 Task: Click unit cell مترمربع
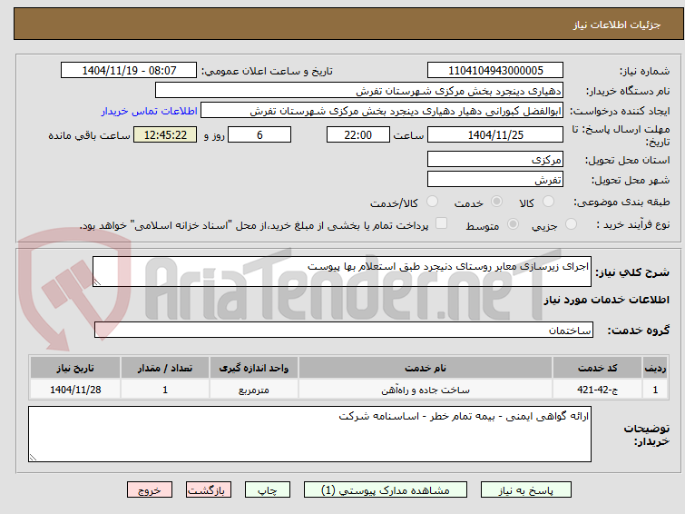click(x=254, y=390)
